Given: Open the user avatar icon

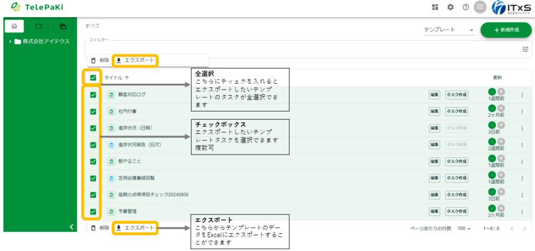Looking at the screenshot, I should 480,7.
